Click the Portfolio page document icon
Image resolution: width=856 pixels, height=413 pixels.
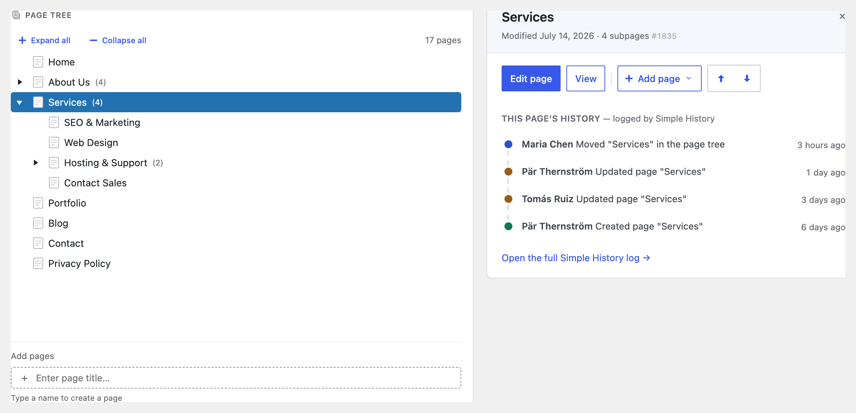[38, 203]
